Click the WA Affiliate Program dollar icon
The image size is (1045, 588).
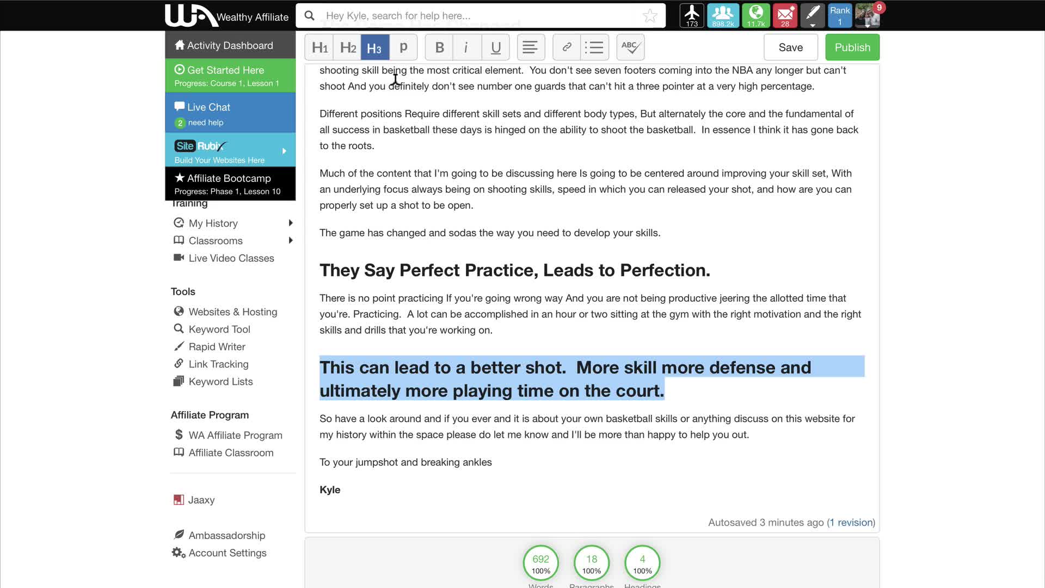pos(179,434)
